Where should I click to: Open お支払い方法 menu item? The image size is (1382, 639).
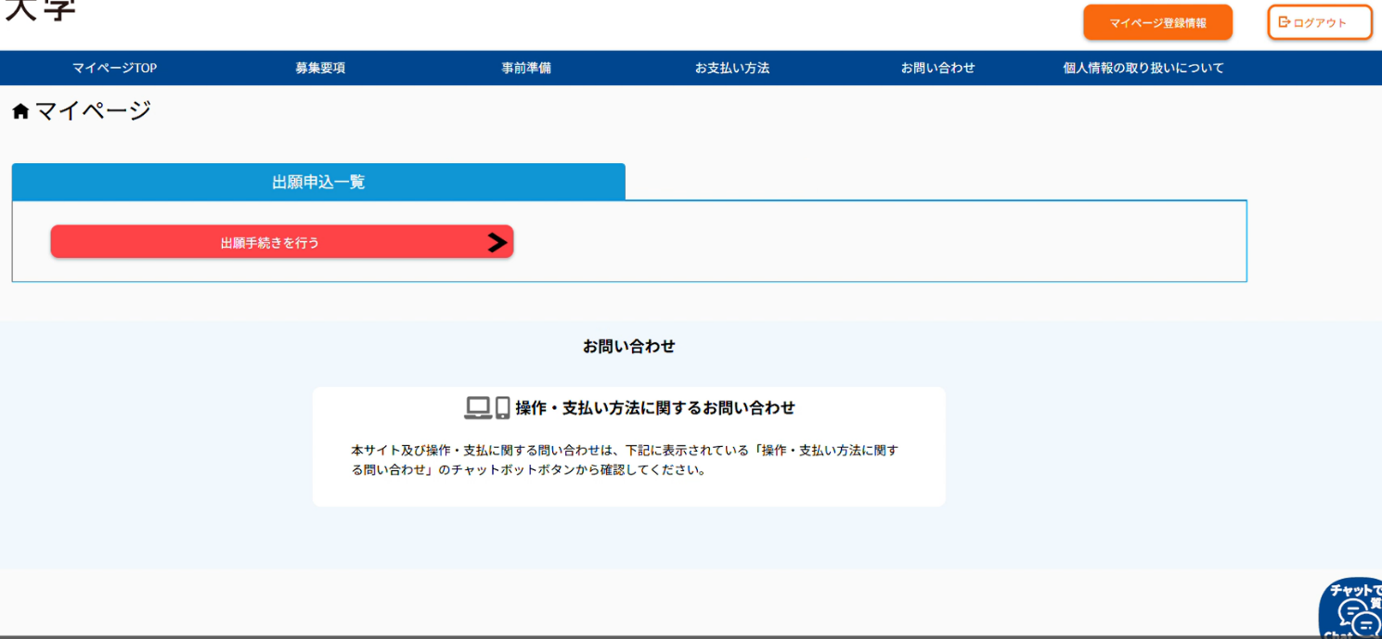pyautogui.click(x=732, y=68)
